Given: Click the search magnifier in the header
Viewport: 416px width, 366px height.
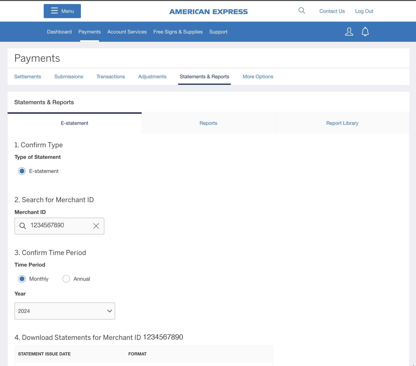Looking at the screenshot, I should [x=301, y=11].
